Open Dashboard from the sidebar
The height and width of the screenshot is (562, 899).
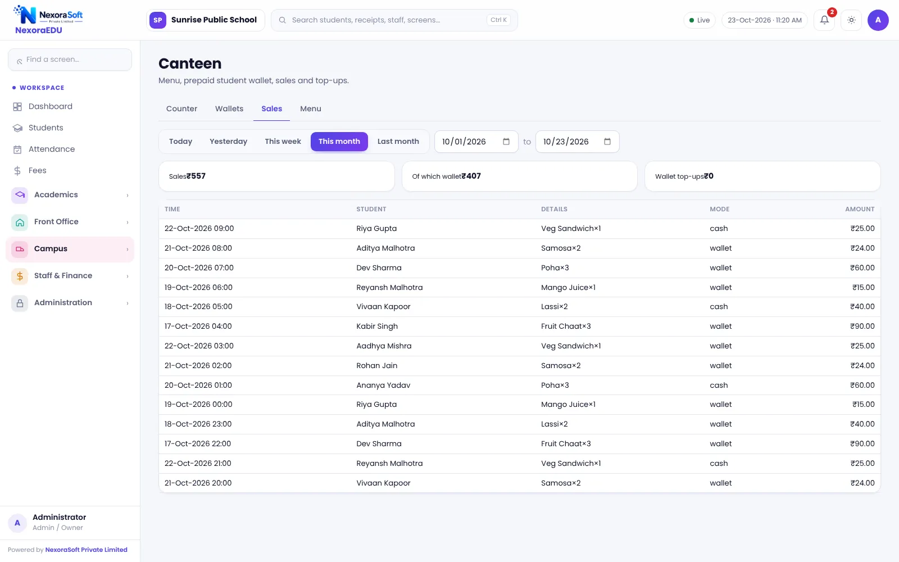click(x=70, y=106)
